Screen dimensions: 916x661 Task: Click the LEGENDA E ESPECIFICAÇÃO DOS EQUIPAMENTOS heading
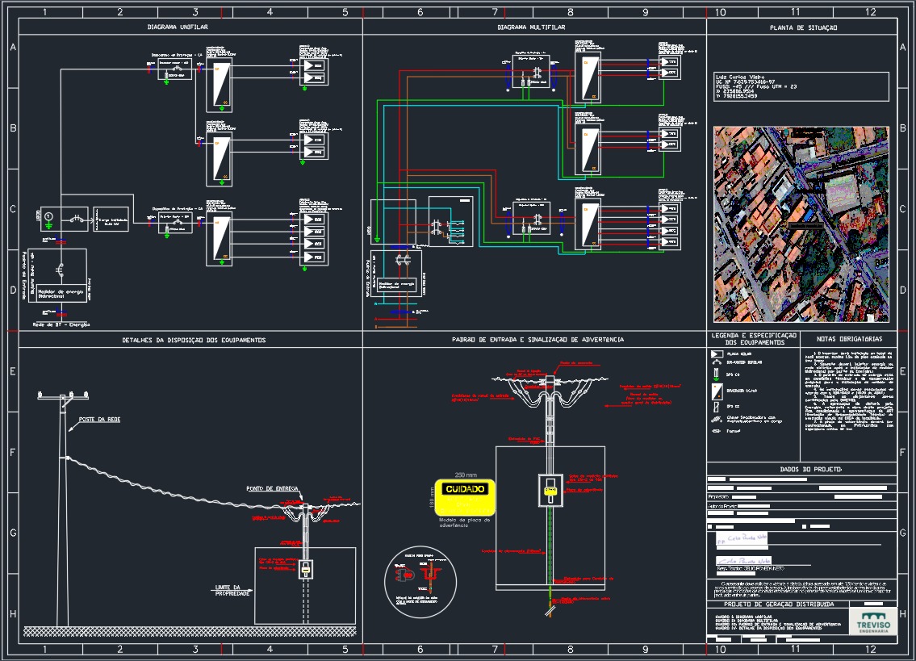754,339
